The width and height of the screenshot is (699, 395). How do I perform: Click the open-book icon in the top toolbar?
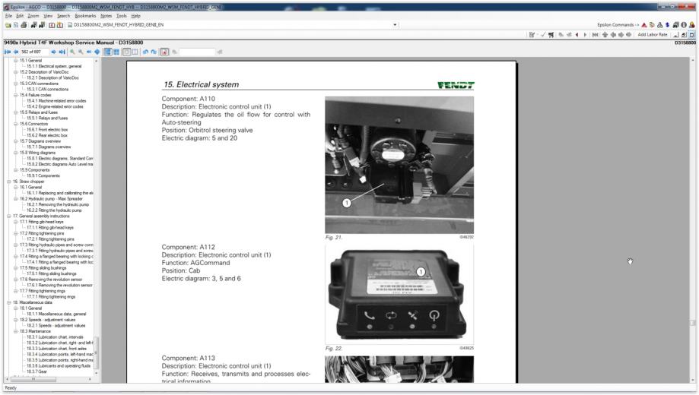coord(52,25)
